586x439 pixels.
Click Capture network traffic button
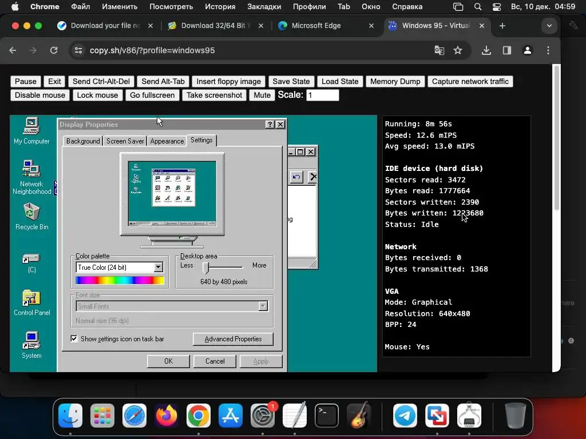click(x=470, y=81)
